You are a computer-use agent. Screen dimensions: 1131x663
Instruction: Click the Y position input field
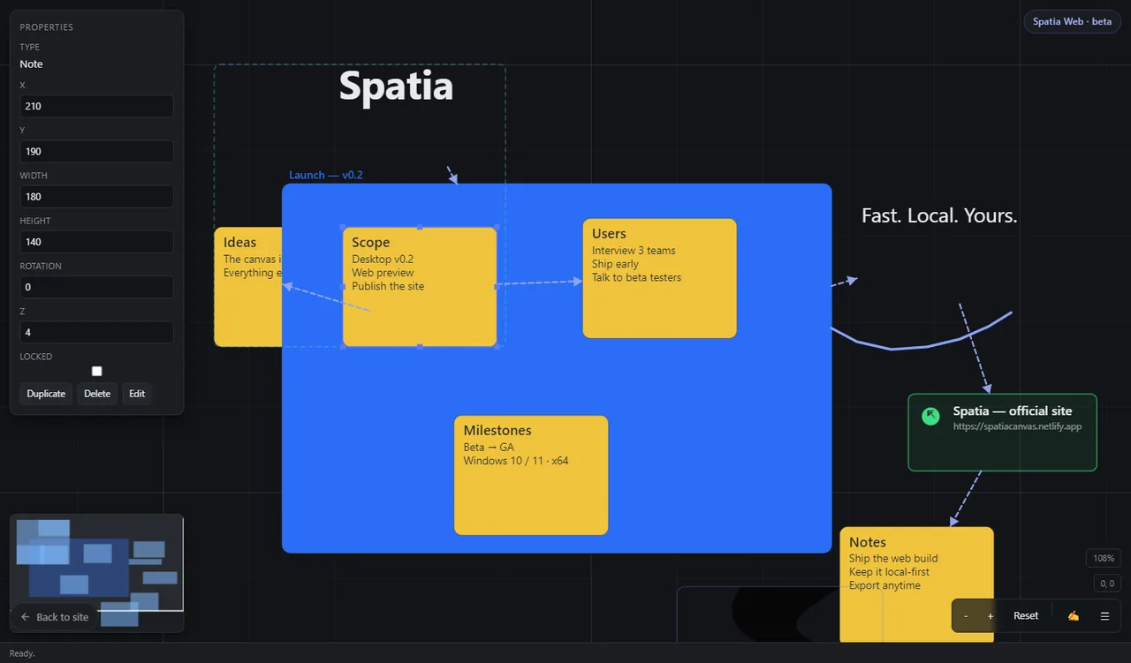pos(97,151)
